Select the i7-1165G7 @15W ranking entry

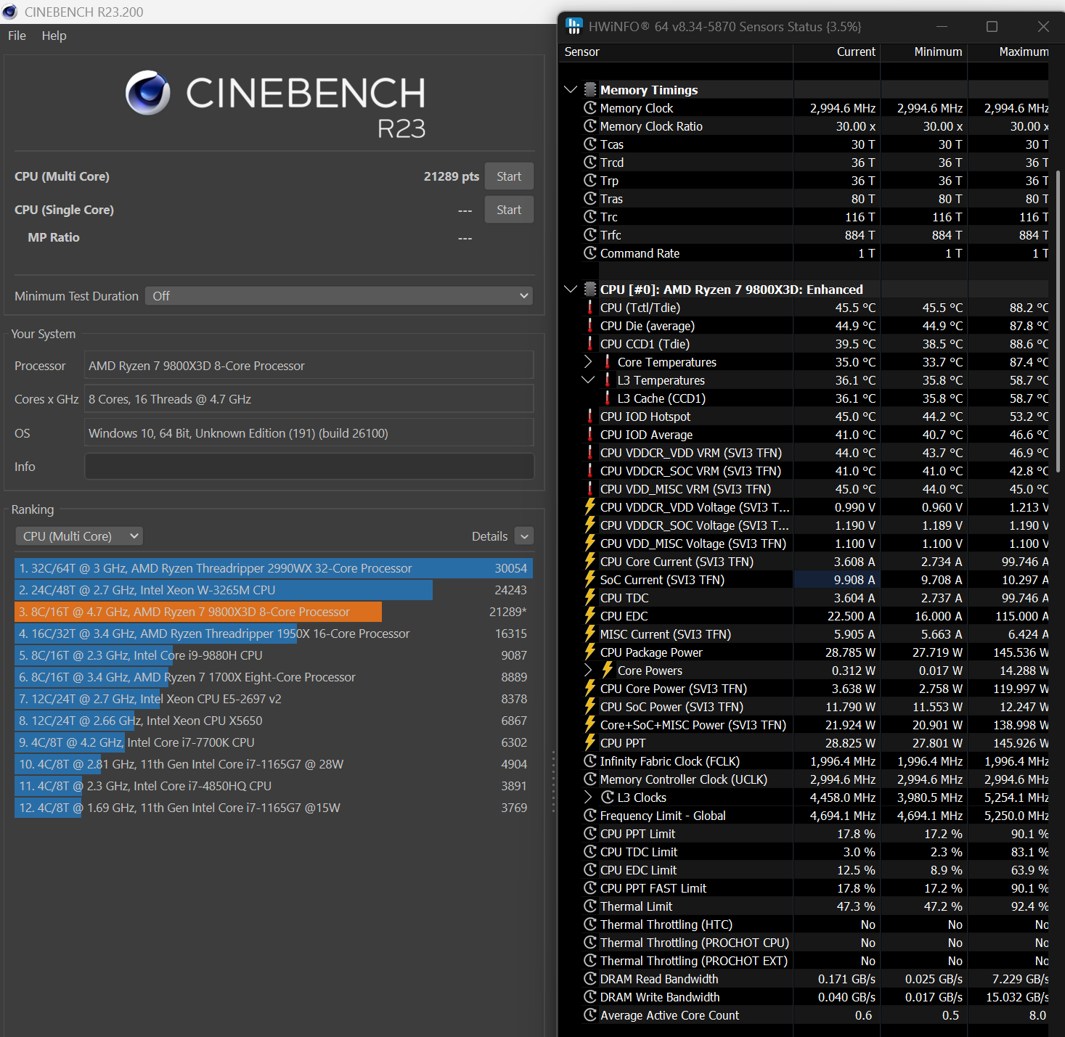[274, 808]
